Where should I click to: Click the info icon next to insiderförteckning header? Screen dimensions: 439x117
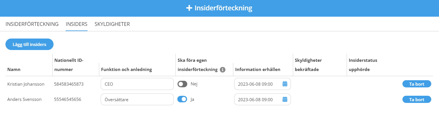point(222,70)
